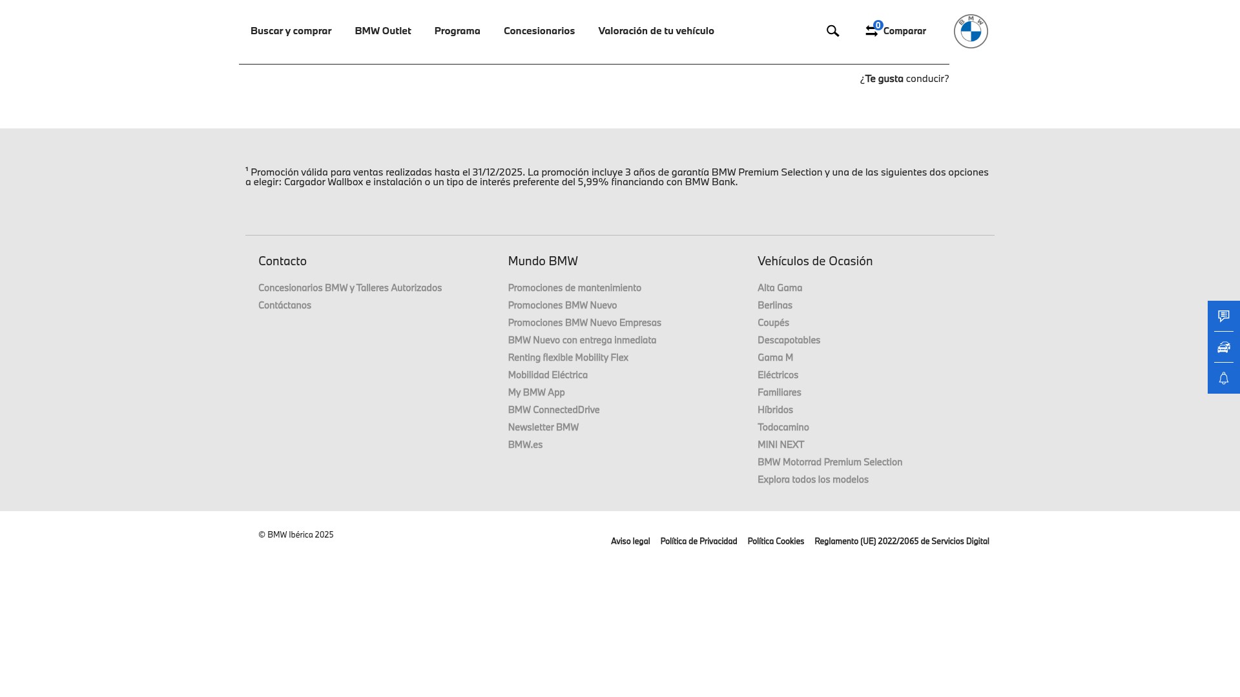Select Descapotables category
This screenshot has height=697, width=1240.
(x=789, y=340)
